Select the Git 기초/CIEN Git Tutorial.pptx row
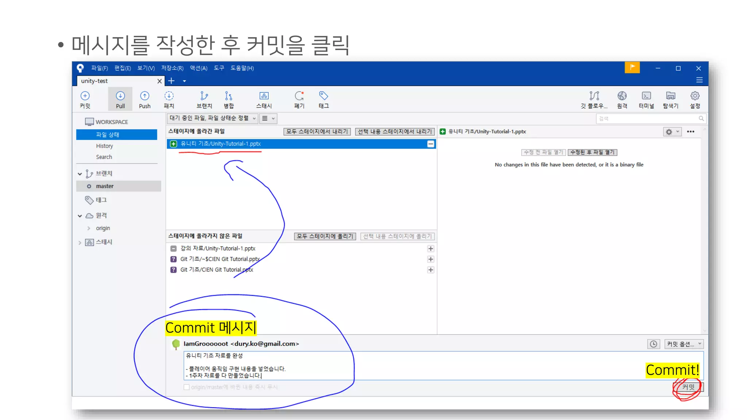The width and height of the screenshot is (747, 420). pyautogui.click(x=301, y=270)
